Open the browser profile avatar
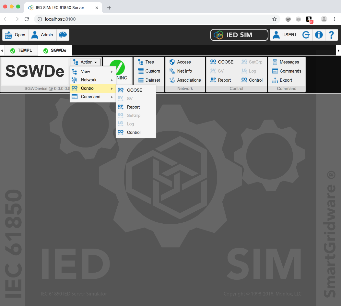This screenshot has height=306, width=341. coord(324,19)
